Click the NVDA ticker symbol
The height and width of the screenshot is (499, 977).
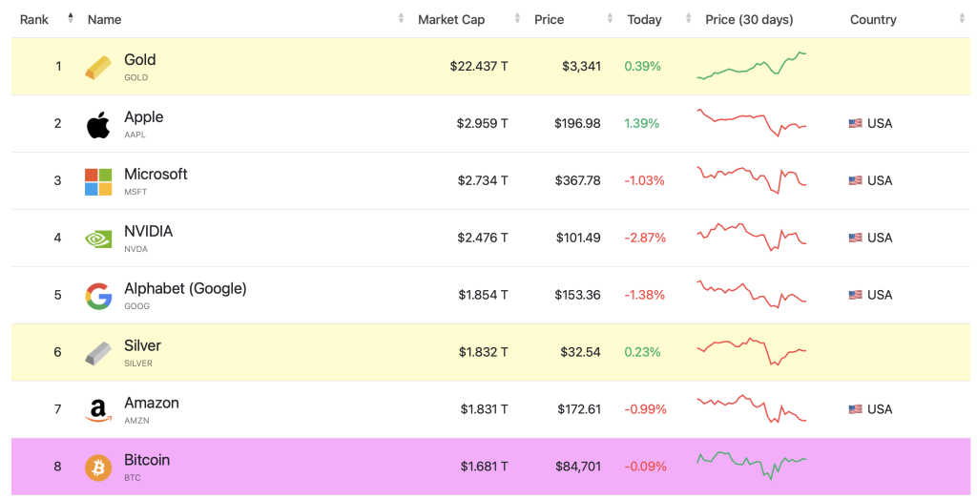click(135, 249)
